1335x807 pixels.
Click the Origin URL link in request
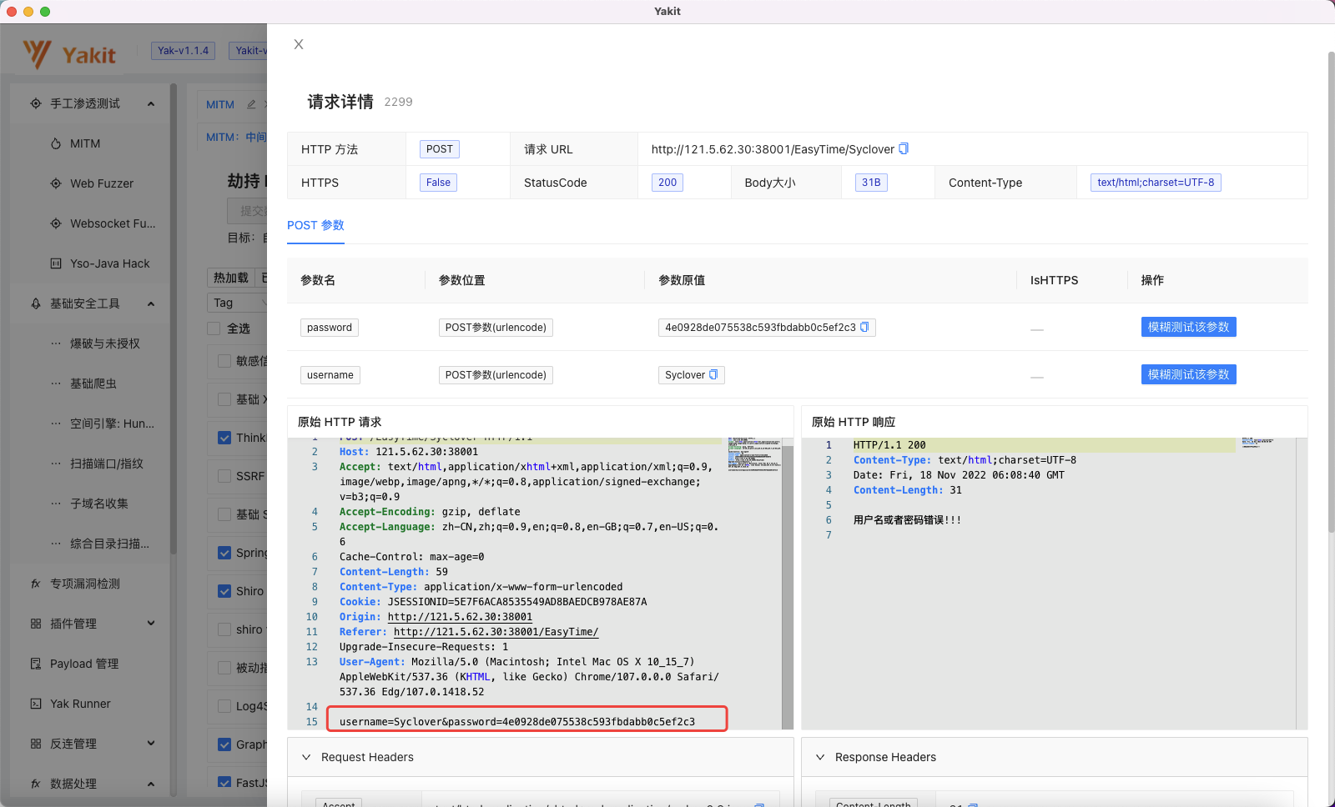[460, 617]
